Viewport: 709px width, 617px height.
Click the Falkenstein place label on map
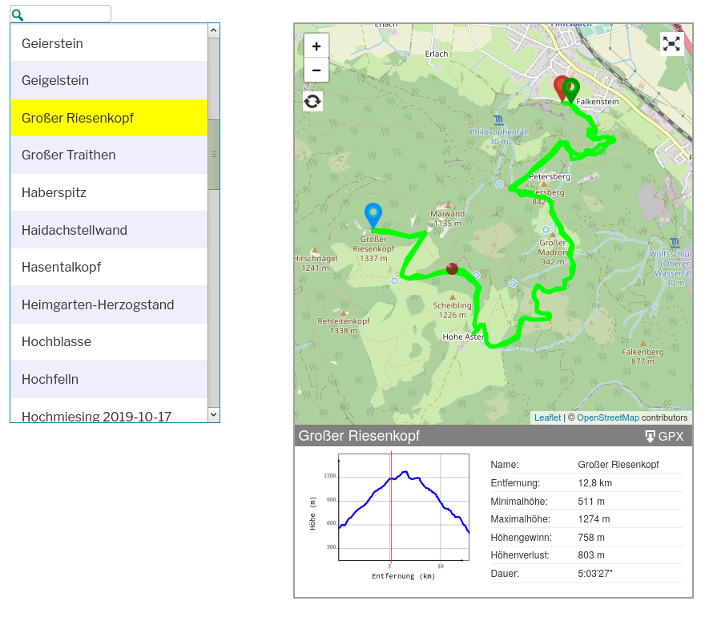point(598,101)
